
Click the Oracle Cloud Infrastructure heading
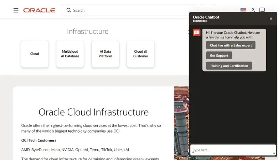click(94, 112)
